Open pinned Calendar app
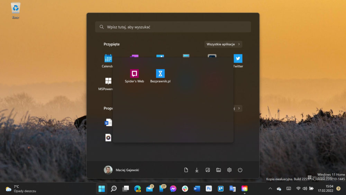The image size is (346, 195). [x=108, y=61]
